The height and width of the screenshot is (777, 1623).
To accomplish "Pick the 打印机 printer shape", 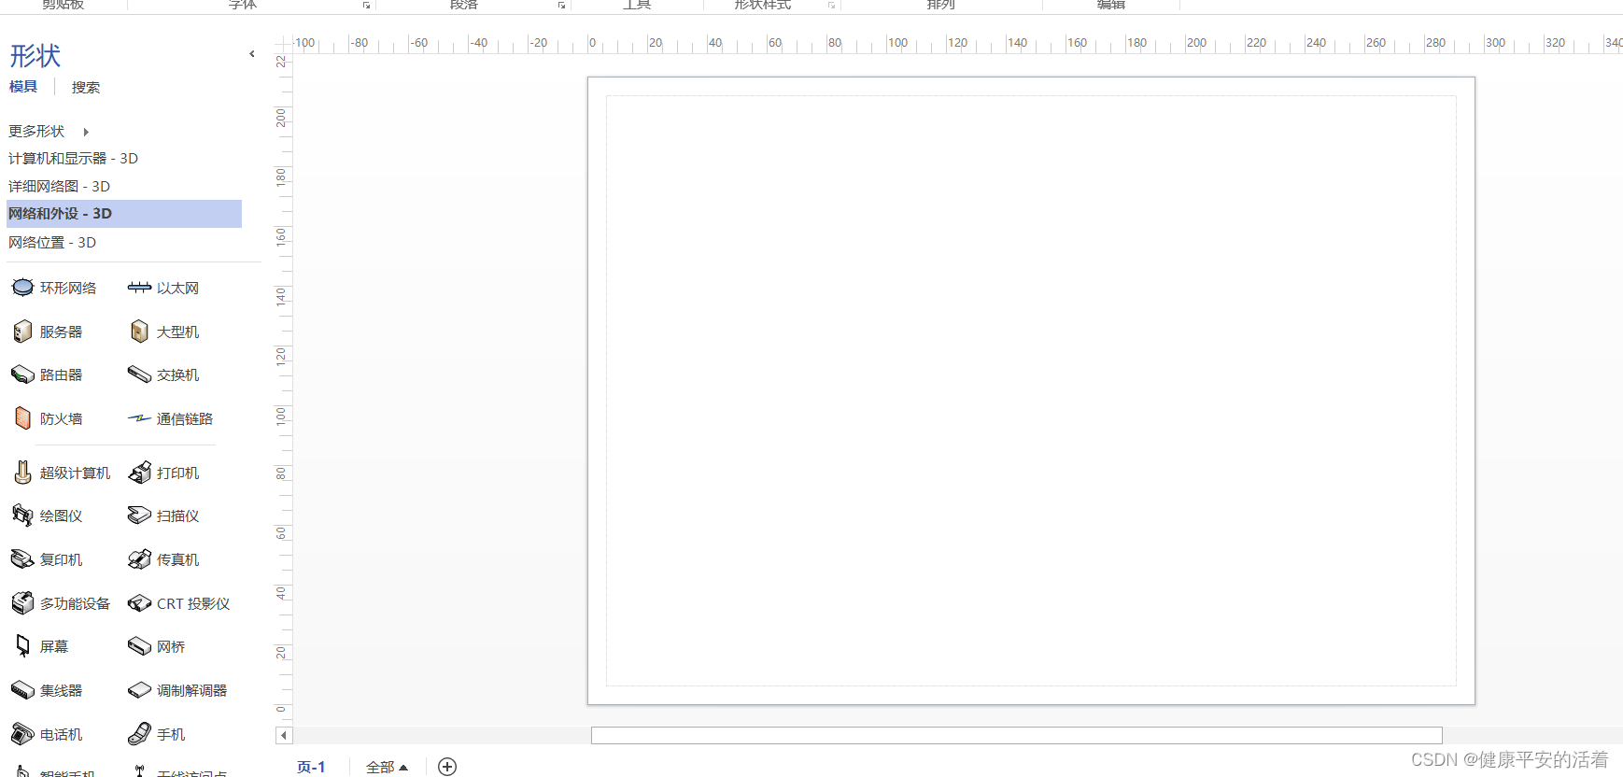I will point(163,473).
